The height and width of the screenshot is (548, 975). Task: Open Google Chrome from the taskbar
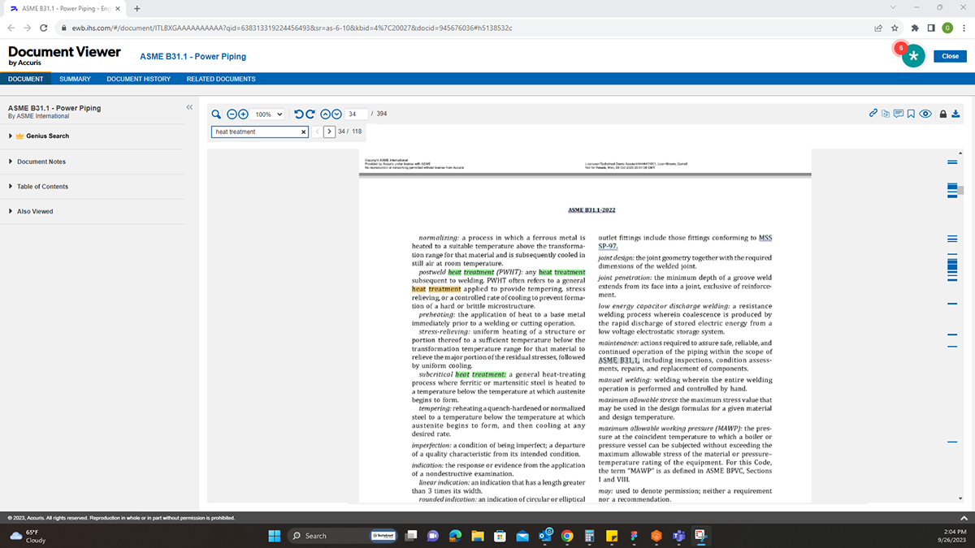(567, 535)
